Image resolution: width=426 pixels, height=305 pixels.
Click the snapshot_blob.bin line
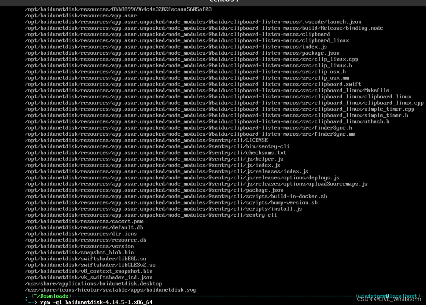point(79,252)
